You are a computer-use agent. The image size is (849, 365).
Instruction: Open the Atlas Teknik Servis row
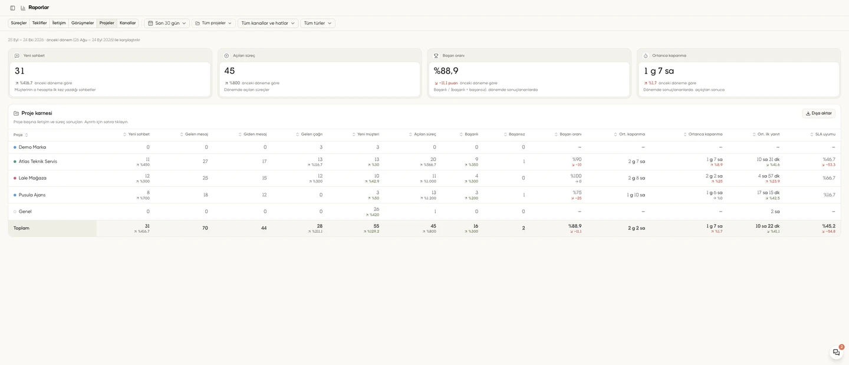(424, 162)
